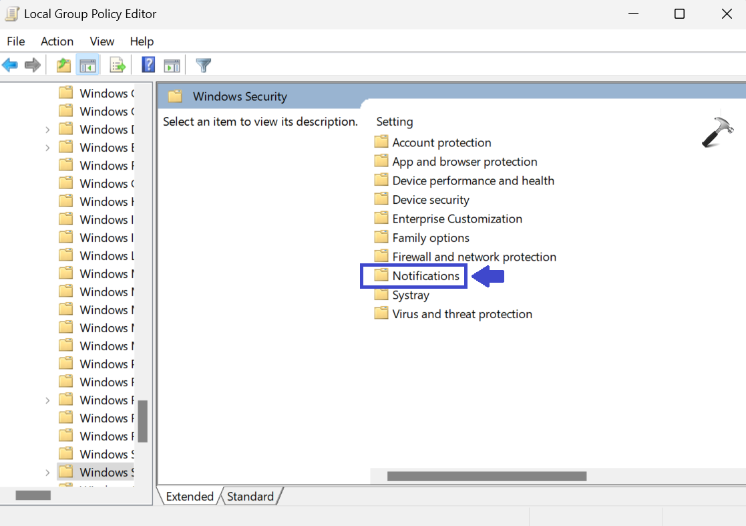Image resolution: width=746 pixels, height=526 pixels.
Task: Select the Notifications folder
Action: coord(417,275)
